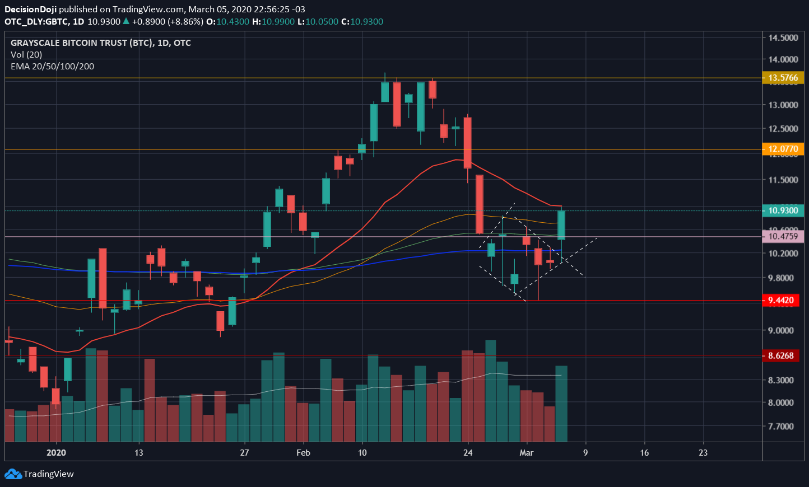Click the OTC_DLY:GBTC symbol text
The height and width of the screenshot is (487, 809).
[36, 21]
